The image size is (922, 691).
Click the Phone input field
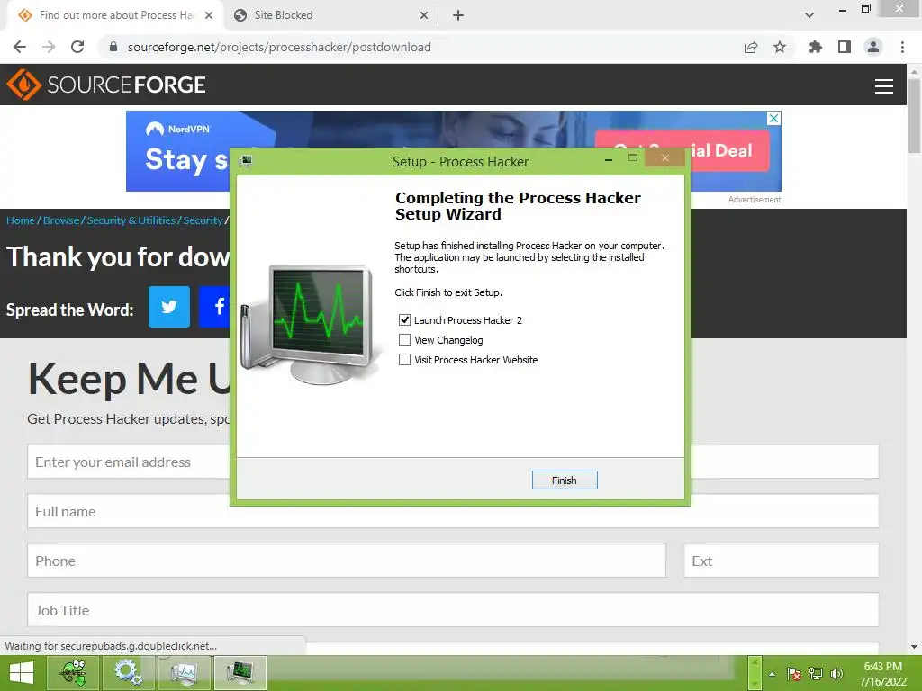(x=347, y=561)
